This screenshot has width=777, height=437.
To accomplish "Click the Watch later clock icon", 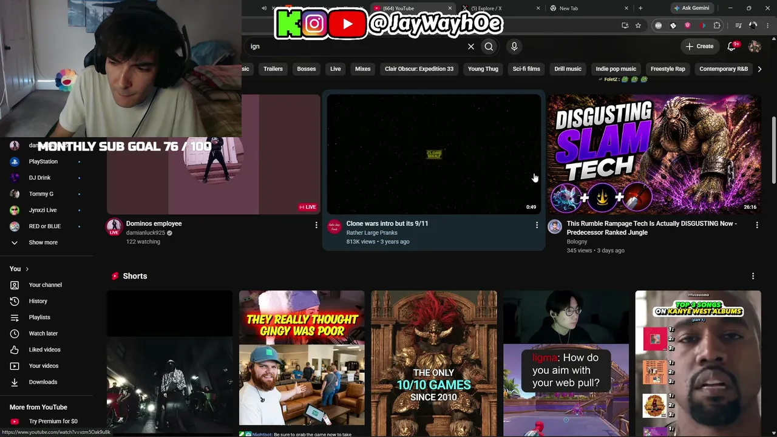I will [x=15, y=333].
